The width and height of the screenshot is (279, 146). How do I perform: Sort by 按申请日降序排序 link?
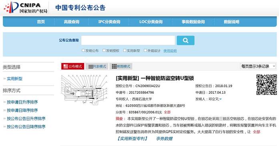click(x=22, y=110)
